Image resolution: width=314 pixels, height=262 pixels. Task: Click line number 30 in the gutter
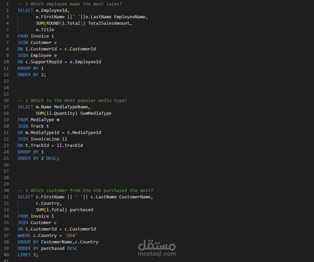[6, 191]
